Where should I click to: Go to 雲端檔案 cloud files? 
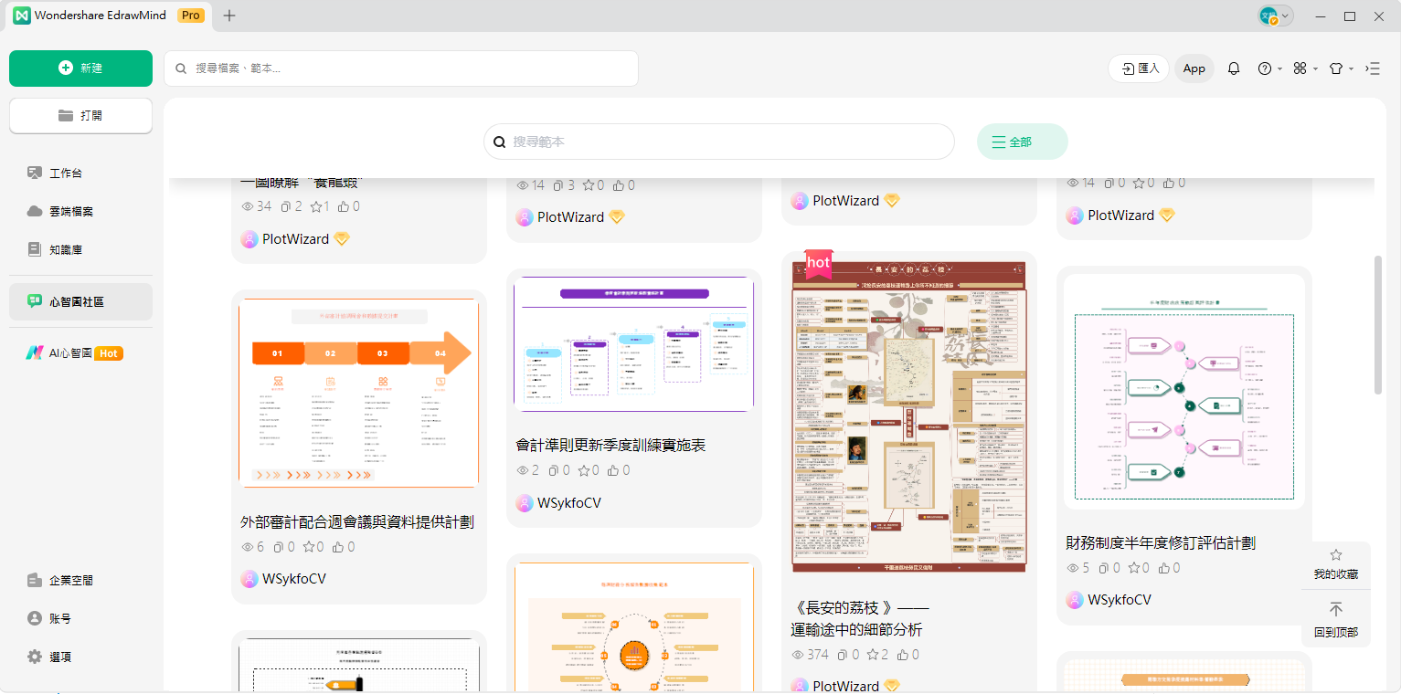pos(71,211)
